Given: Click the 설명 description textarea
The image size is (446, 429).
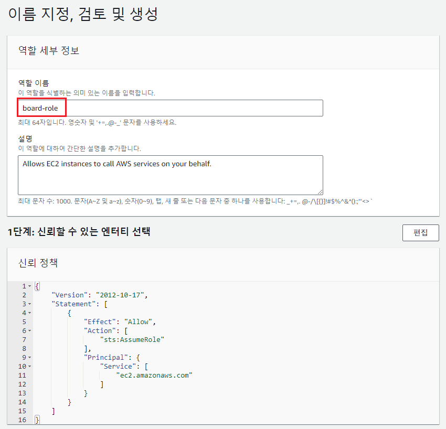Looking at the screenshot, I should pos(170,175).
